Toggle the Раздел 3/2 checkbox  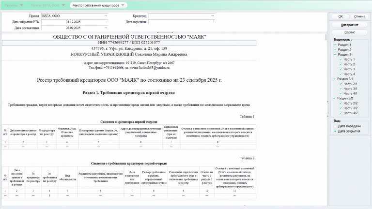coord(334,98)
